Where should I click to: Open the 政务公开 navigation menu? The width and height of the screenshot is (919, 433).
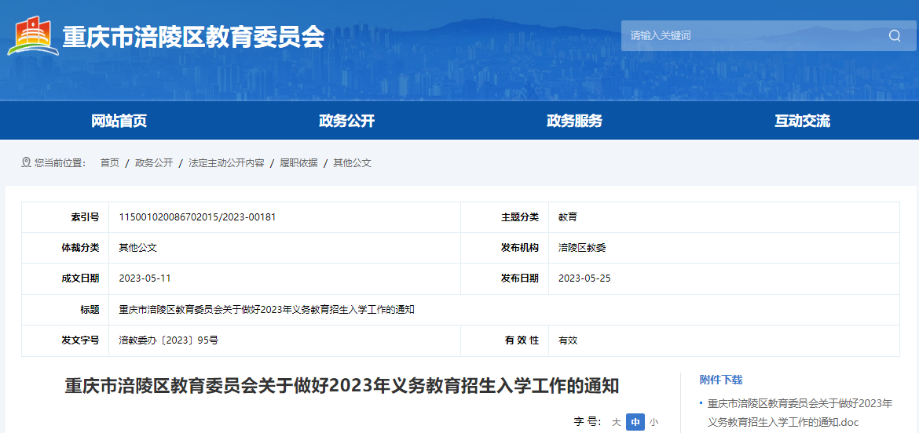[x=346, y=121]
